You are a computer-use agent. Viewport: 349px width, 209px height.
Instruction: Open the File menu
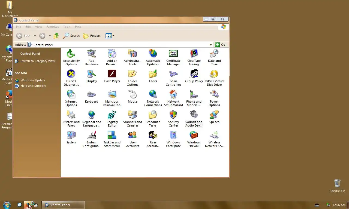(19, 27)
